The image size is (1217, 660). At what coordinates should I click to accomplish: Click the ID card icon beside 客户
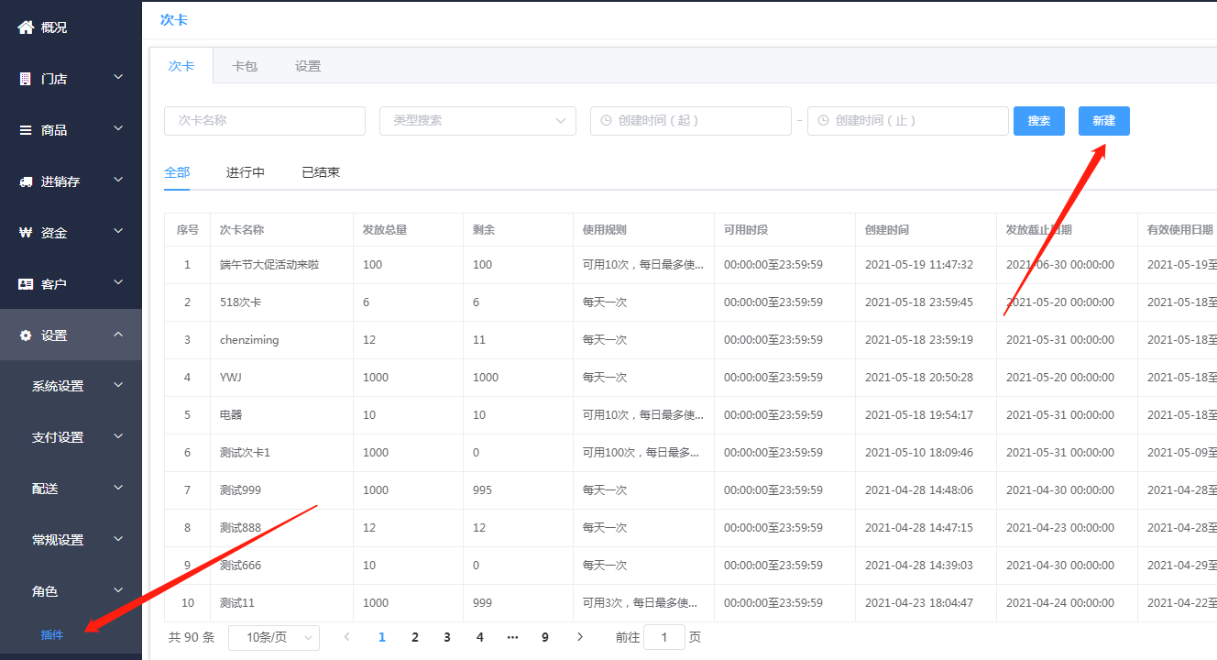[26, 284]
